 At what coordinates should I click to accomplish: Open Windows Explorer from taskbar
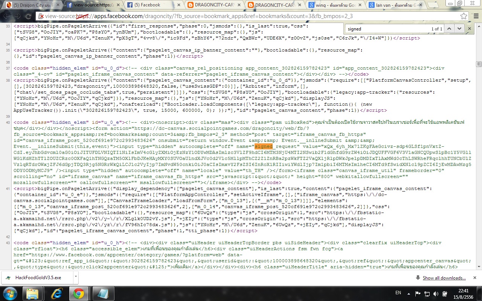[x=33, y=293]
